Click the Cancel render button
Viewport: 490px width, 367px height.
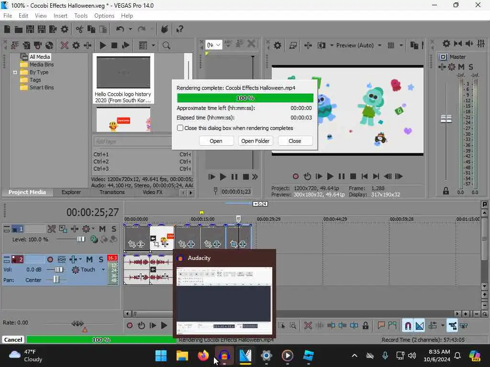[13, 340]
